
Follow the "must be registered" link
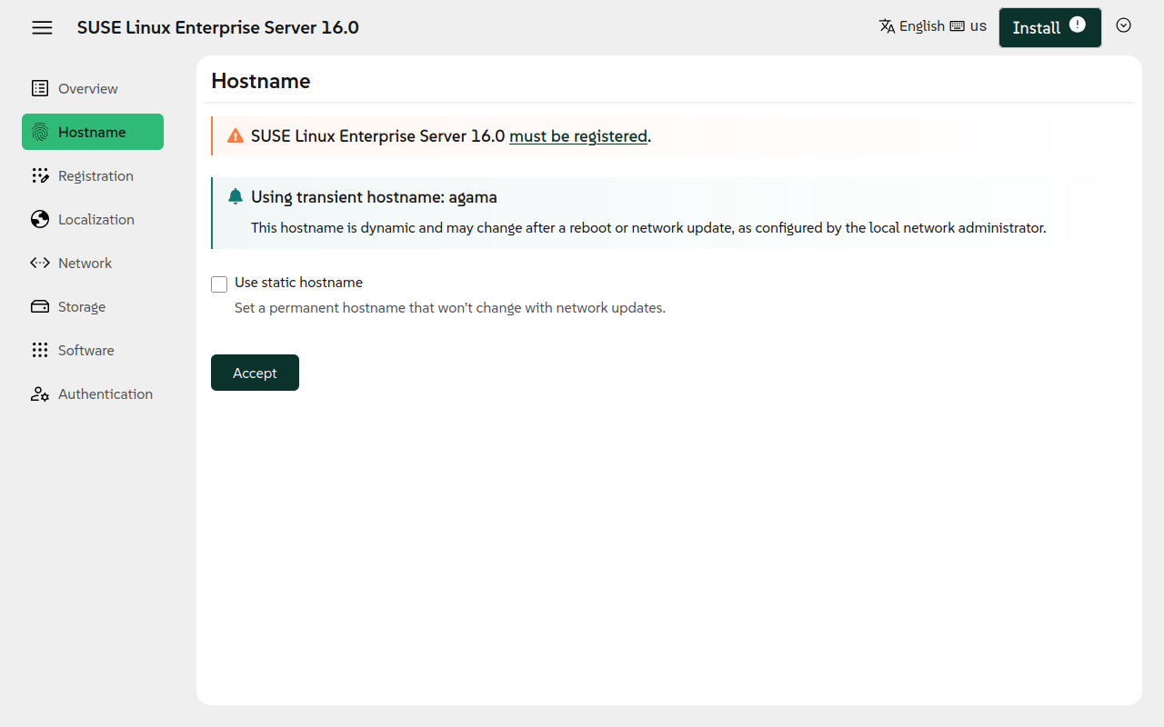[578, 136]
